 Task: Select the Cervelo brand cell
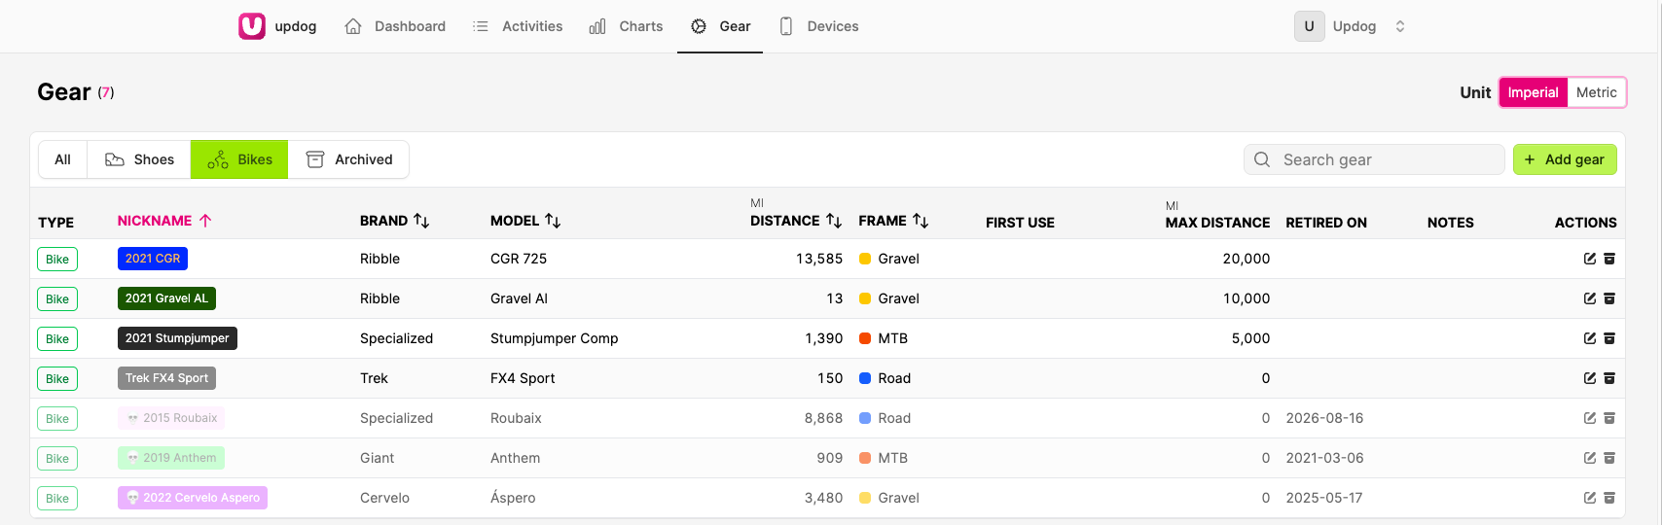384,498
